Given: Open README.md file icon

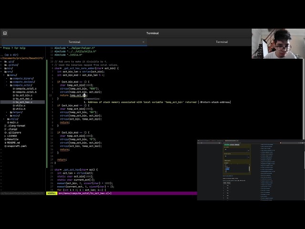Looking at the screenshot, I should tap(6, 143).
